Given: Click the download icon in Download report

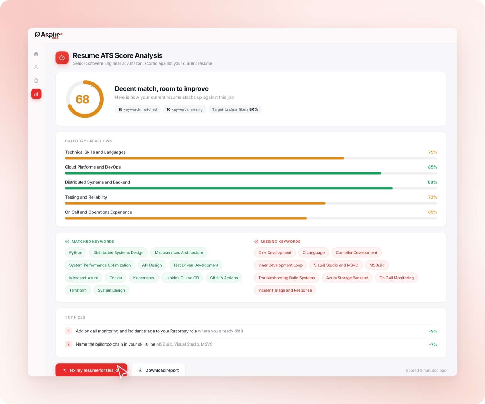Looking at the screenshot, I should [x=140, y=370].
